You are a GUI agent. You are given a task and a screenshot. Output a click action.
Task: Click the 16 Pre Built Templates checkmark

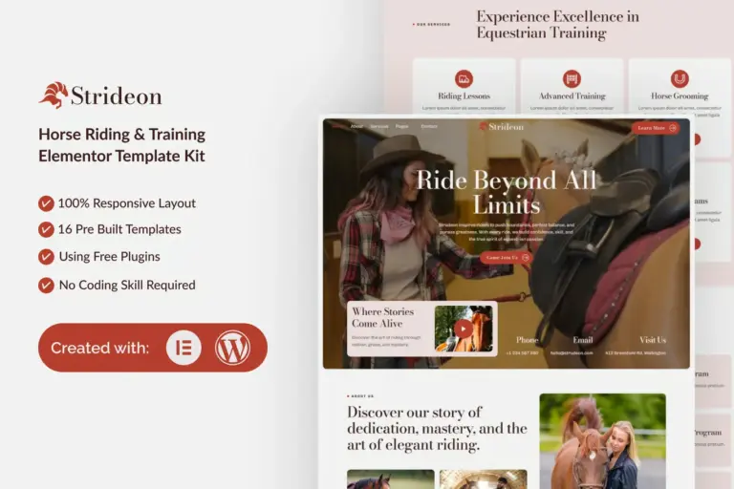(x=46, y=229)
